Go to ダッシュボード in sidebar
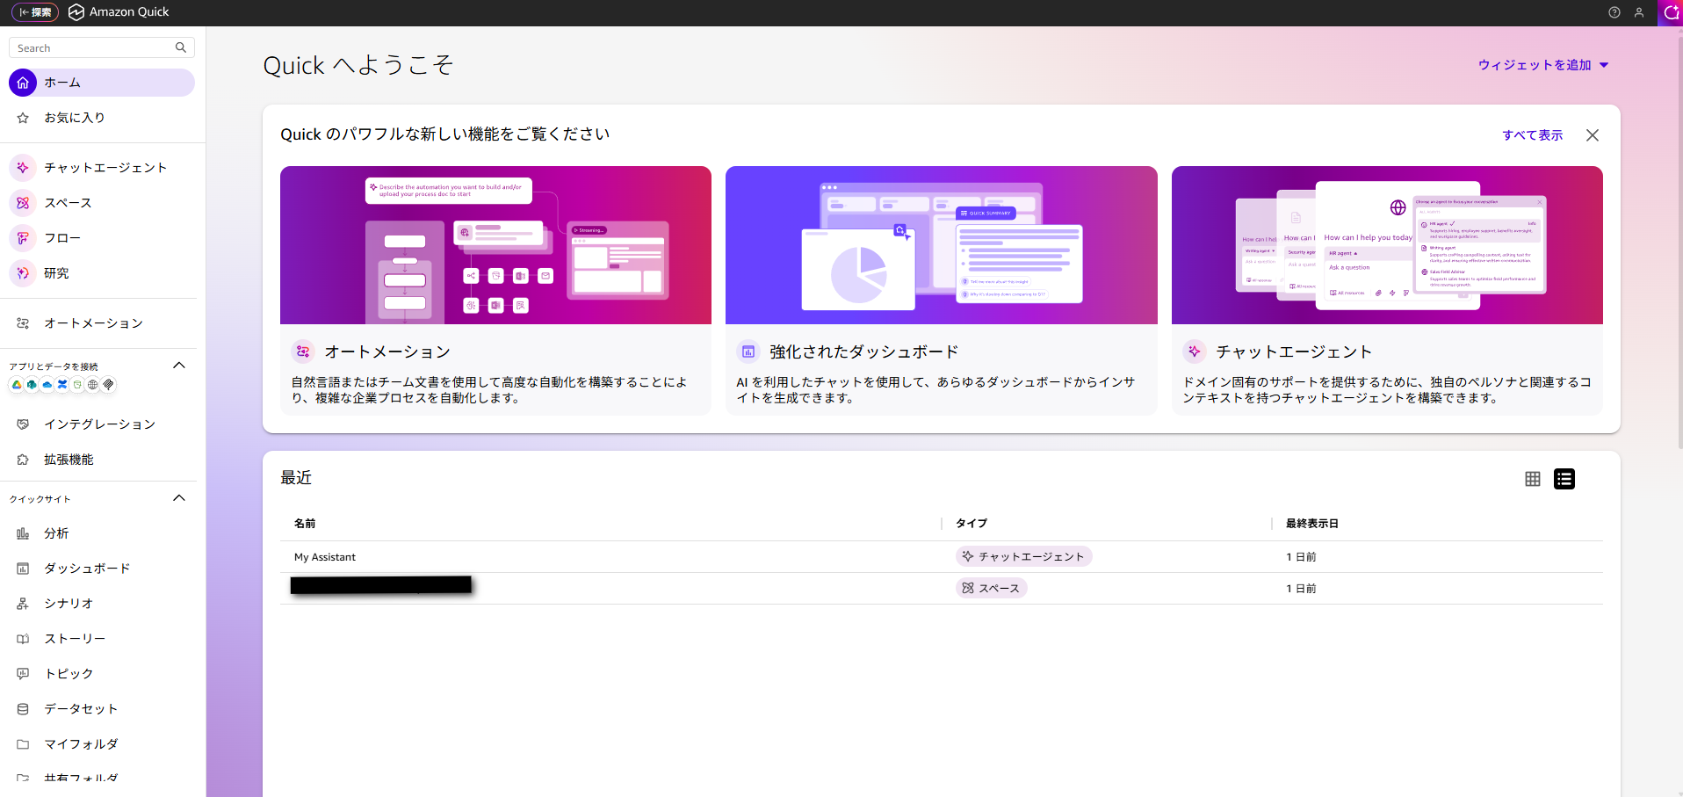The image size is (1683, 797). pyautogui.click(x=87, y=569)
